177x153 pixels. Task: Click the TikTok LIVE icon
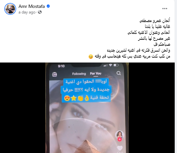[54, 74]
